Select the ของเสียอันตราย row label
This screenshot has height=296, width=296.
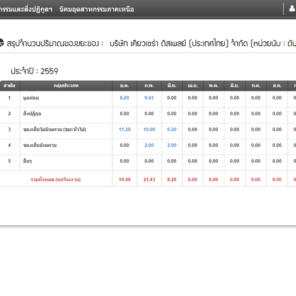tap(40, 145)
